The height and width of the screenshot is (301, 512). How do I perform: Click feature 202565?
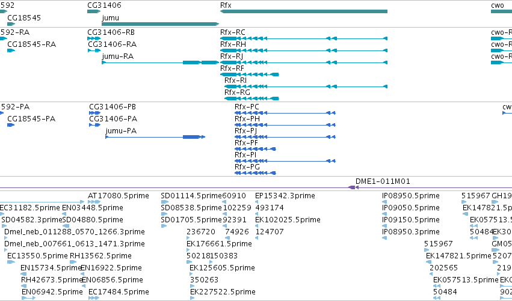coord(443,268)
